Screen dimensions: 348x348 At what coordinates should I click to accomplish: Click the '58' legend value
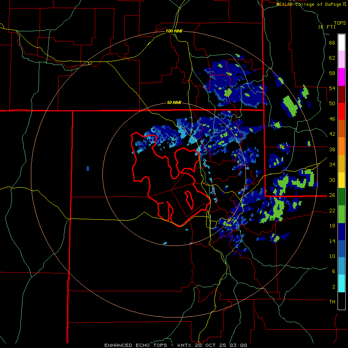[332, 73]
